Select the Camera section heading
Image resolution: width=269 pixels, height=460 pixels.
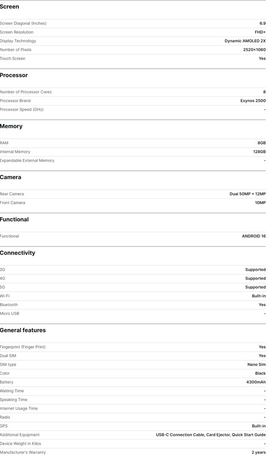[x=11, y=177]
